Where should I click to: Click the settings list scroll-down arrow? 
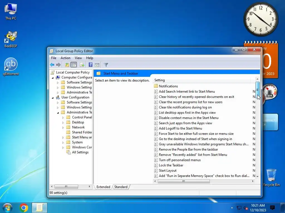(x=257, y=176)
